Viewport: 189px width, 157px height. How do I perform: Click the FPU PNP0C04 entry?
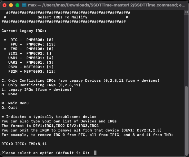click(33, 44)
